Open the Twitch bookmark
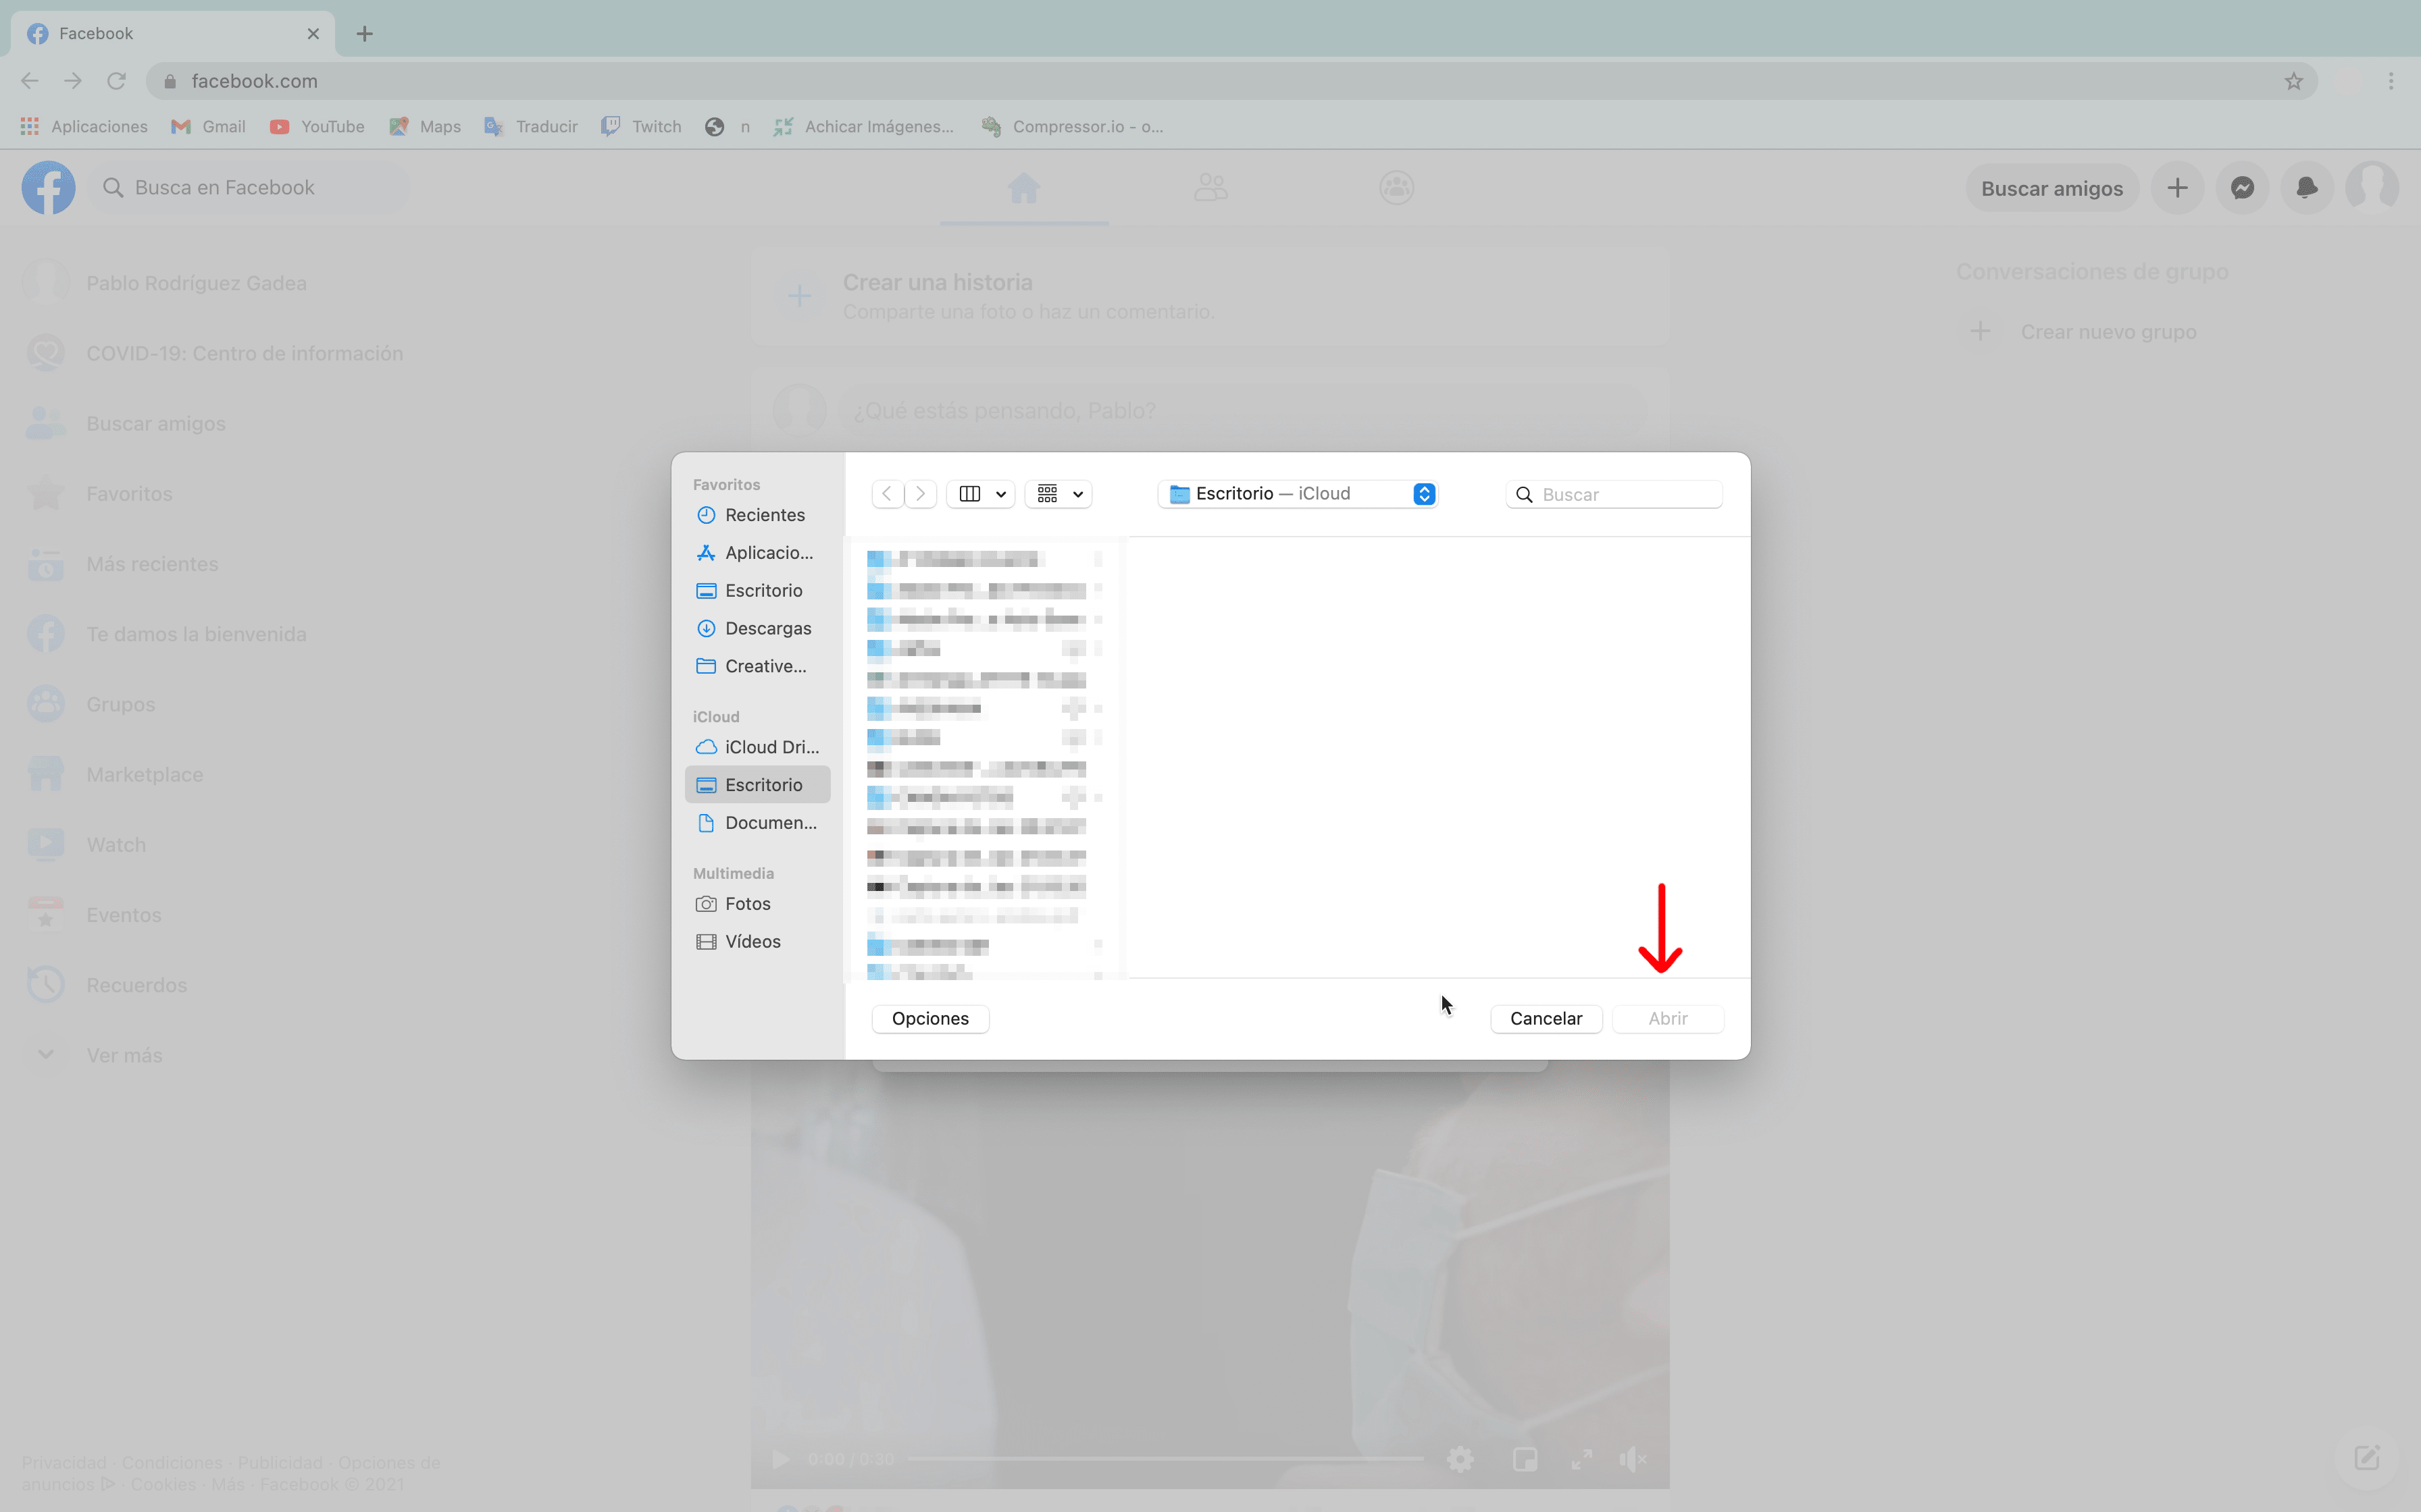Screen dimensions: 2421x1512 [641, 127]
